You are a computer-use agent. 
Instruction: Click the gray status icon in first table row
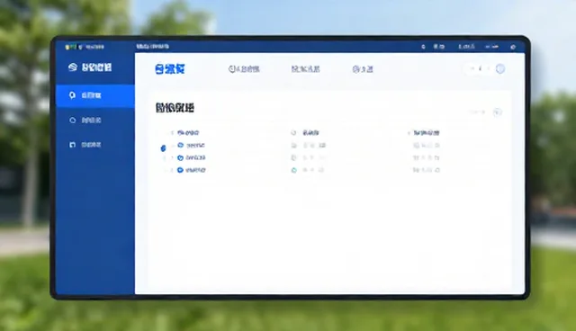click(x=294, y=146)
